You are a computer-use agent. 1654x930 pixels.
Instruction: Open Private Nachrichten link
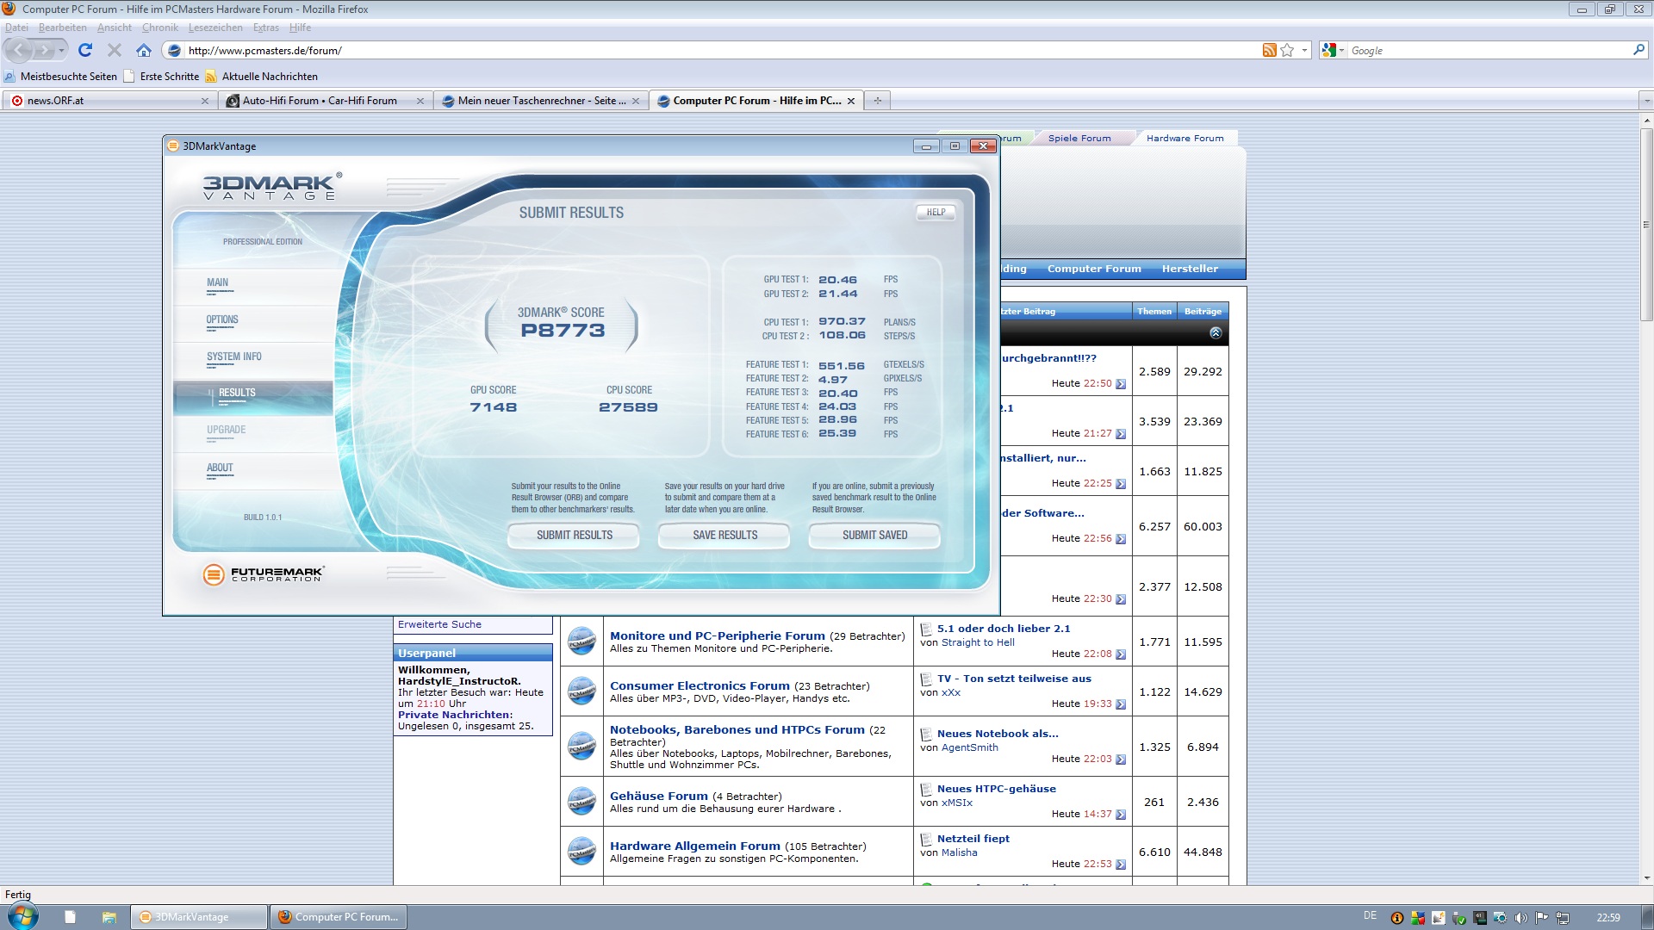[455, 715]
